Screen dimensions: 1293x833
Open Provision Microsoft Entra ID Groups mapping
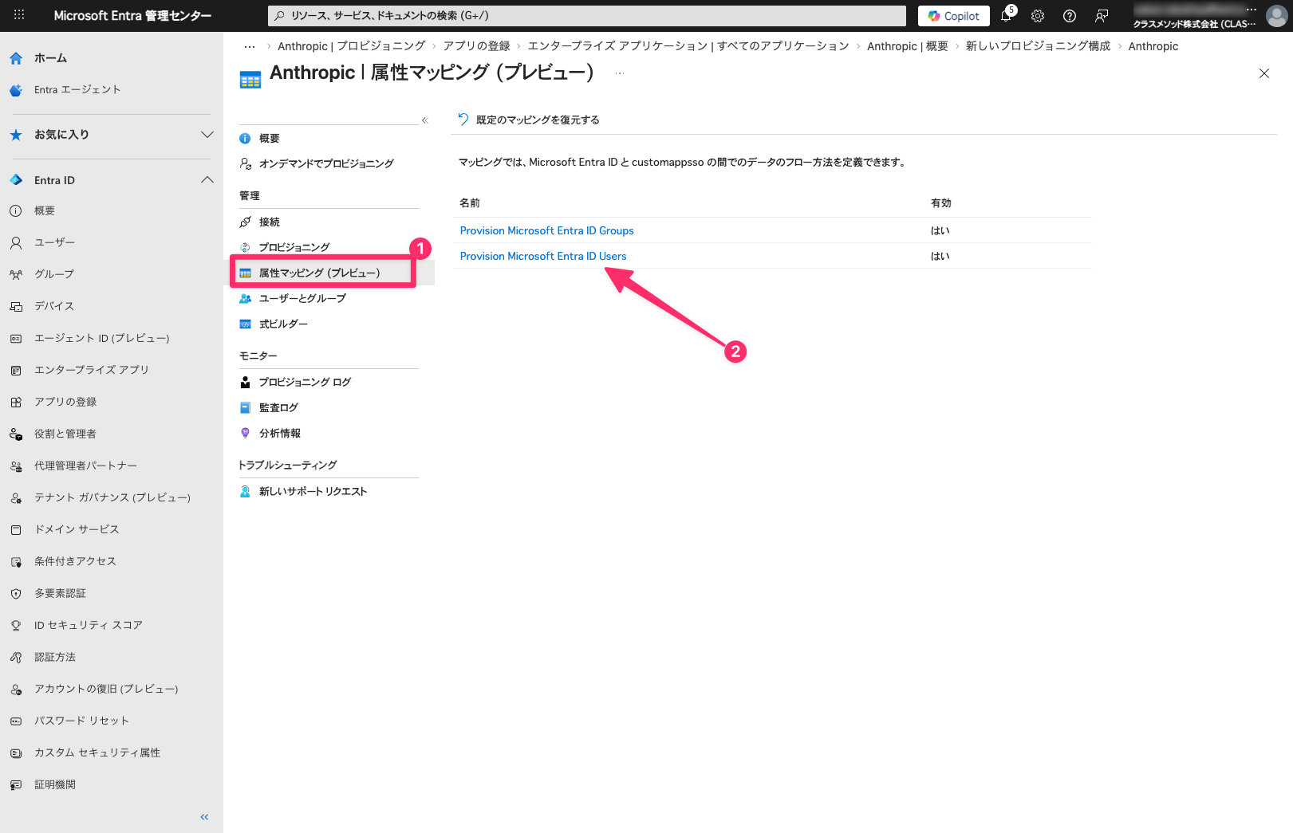(x=546, y=230)
